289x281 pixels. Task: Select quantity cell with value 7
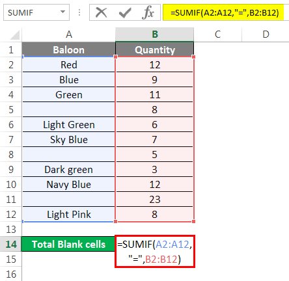[154, 139]
